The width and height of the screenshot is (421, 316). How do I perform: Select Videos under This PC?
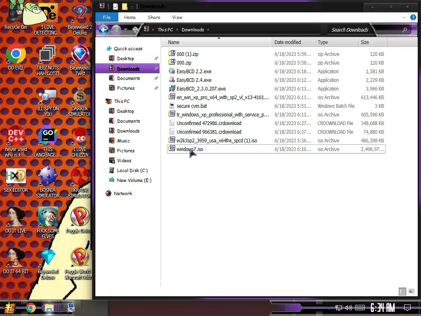[124, 160]
